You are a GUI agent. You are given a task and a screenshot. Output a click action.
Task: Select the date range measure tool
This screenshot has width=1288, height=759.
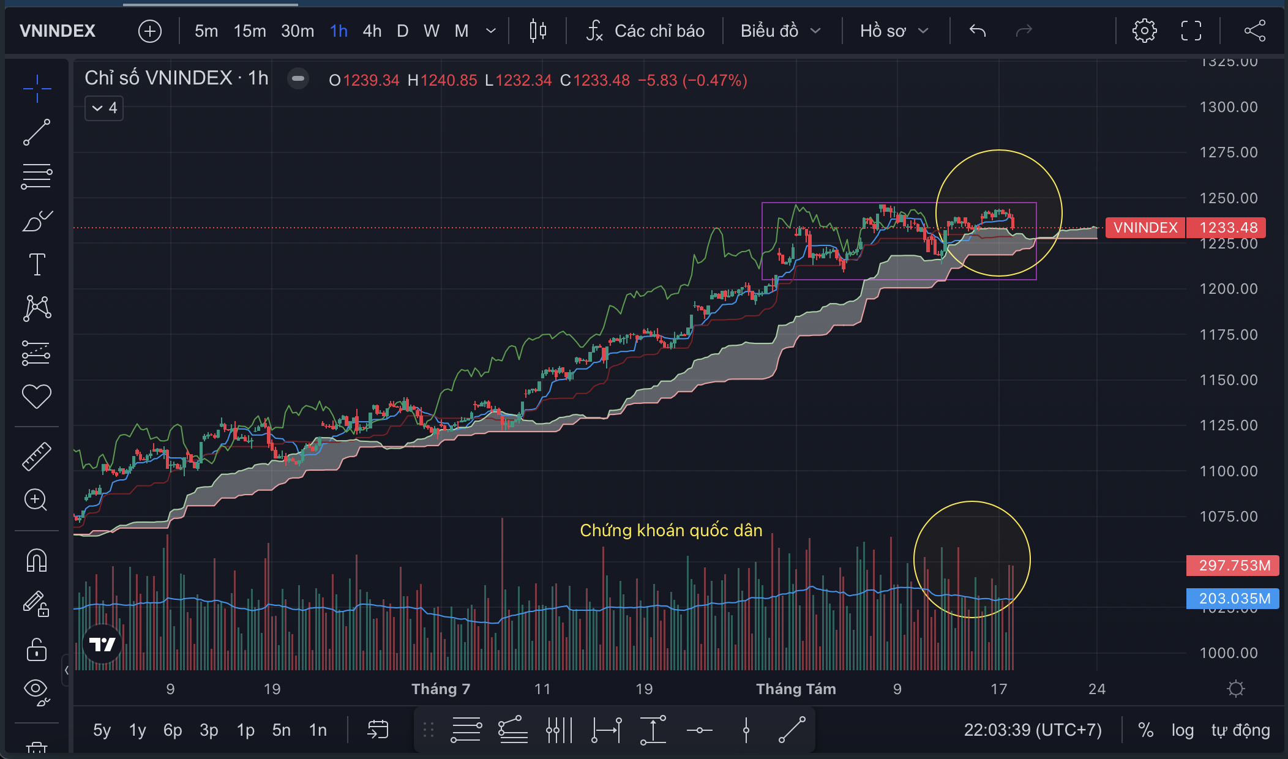click(x=607, y=730)
